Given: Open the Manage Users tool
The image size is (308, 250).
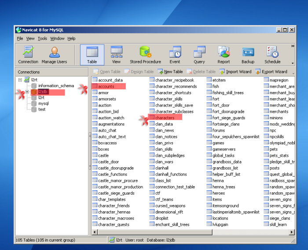Looking at the screenshot, I should (x=54, y=55).
